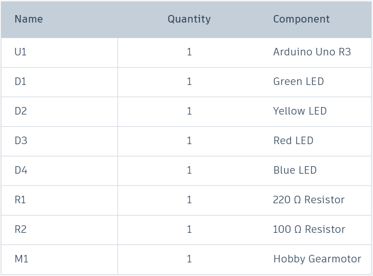Select the 100 Ω Resistor entry
Image resolution: width=373 pixels, height=276 pixels.
pos(309,230)
